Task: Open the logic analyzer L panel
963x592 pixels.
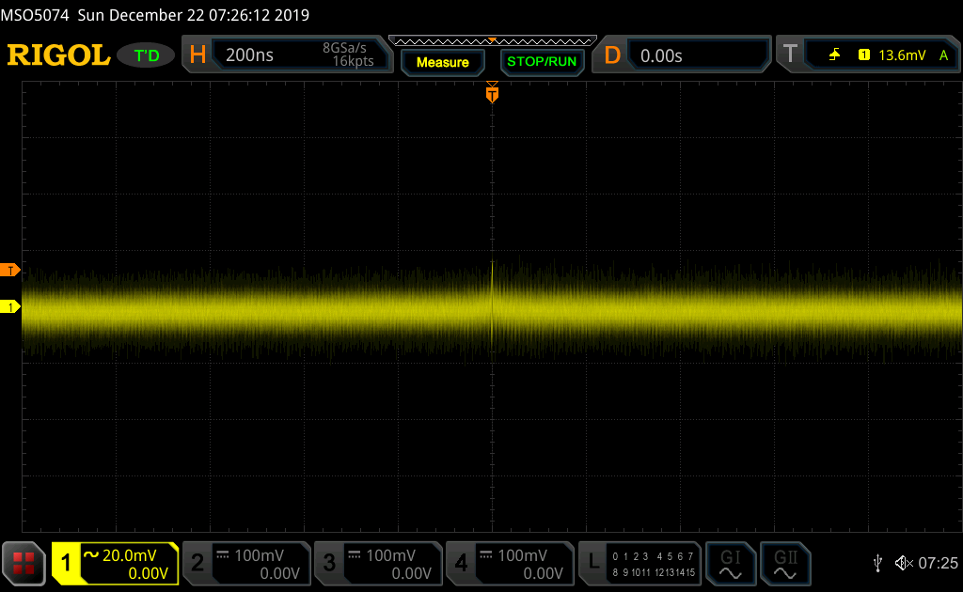Action: [593, 561]
